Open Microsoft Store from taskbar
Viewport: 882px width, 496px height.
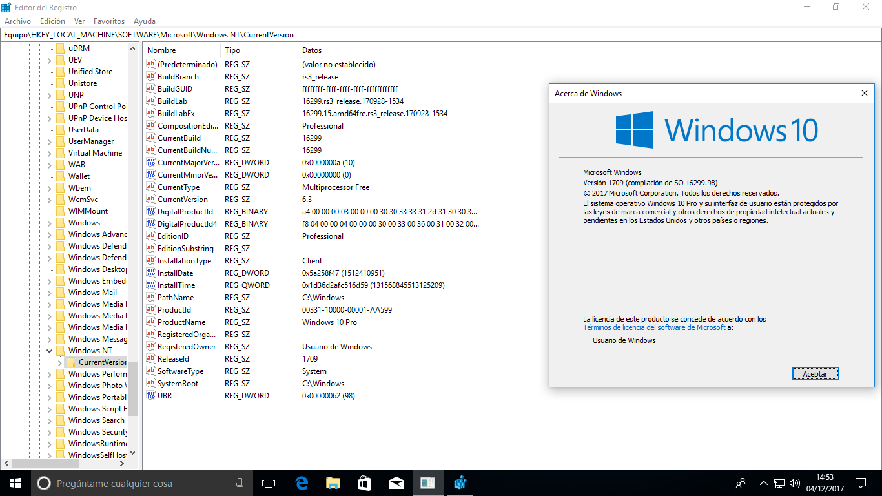(364, 482)
